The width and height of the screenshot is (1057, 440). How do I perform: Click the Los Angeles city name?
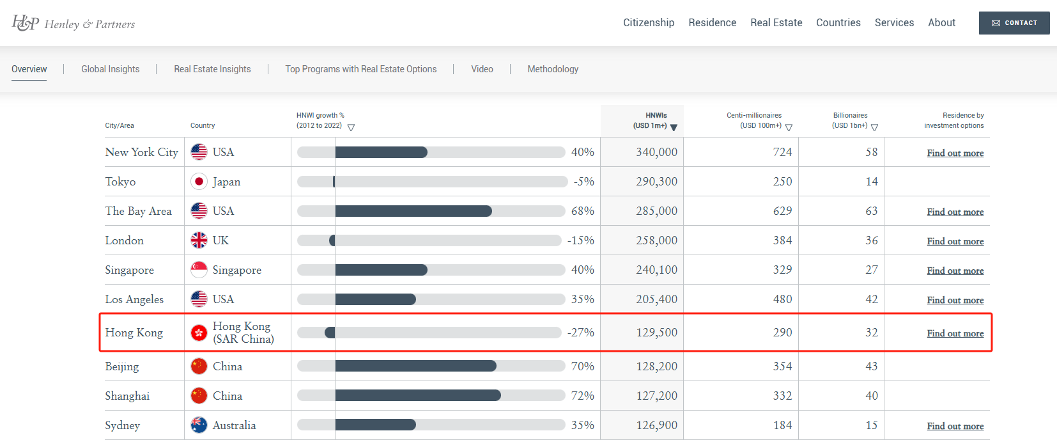[x=134, y=299]
